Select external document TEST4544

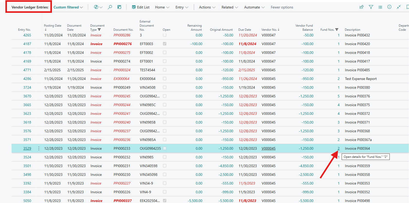[148, 70]
